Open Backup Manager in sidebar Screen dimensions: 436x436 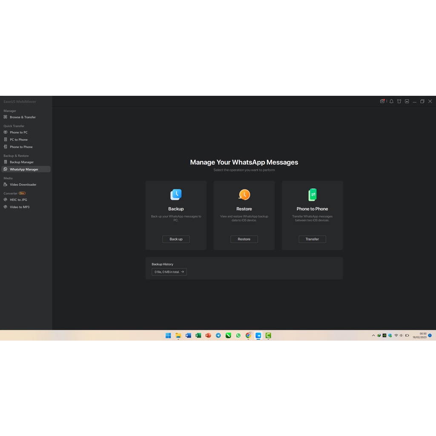(x=22, y=162)
